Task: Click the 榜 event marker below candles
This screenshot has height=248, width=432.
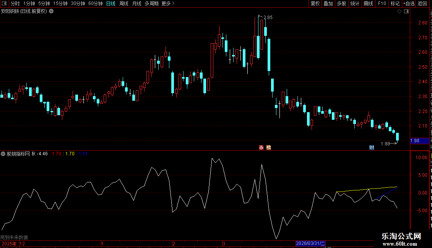Action: (x=269, y=148)
